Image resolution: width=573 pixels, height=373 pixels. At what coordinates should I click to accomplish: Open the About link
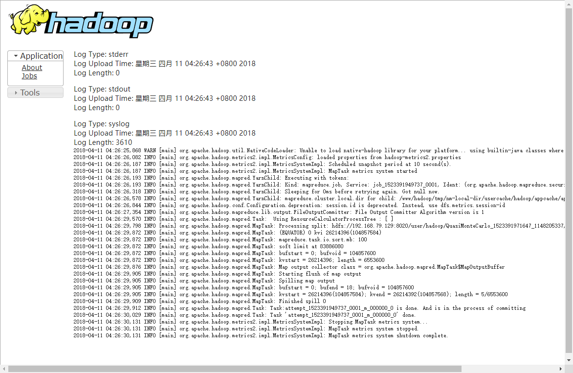[x=32, y=68]
